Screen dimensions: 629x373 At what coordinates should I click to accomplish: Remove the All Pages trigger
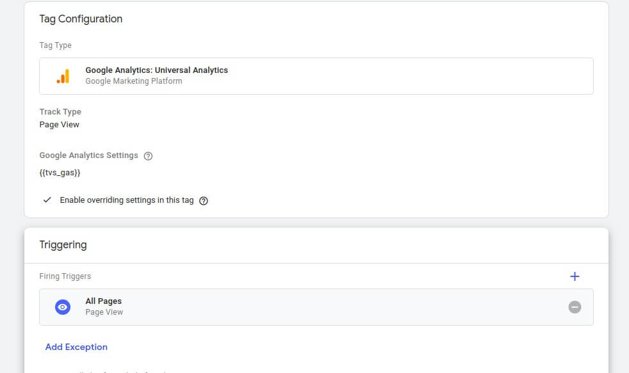(575, 307)
